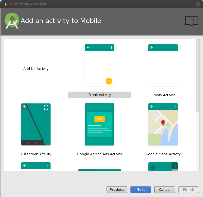The image size is (203, 197).
Task: Select the partially visible bottom-right activity template
Action: click(163, 167)
